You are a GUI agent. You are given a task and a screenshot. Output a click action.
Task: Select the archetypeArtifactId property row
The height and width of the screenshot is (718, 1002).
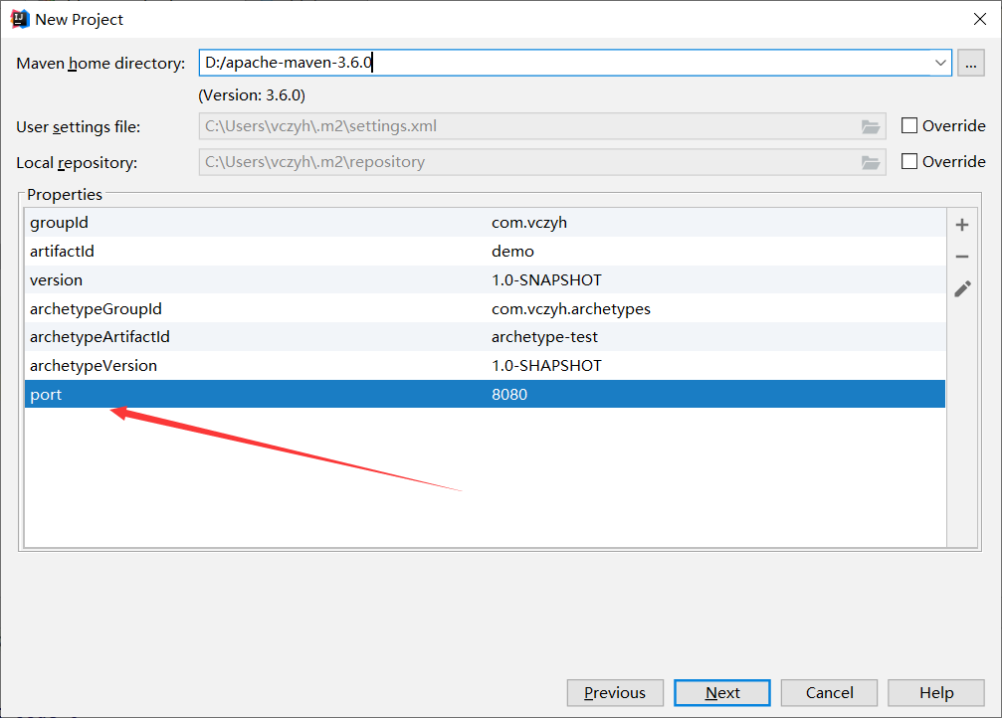[x=485, y=337]
